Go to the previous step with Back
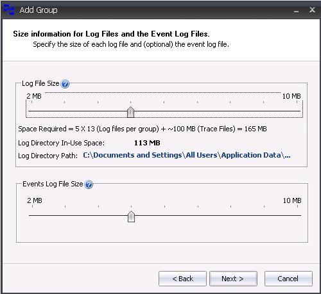This screenshot has height=294, width=321. click(182, 279)
